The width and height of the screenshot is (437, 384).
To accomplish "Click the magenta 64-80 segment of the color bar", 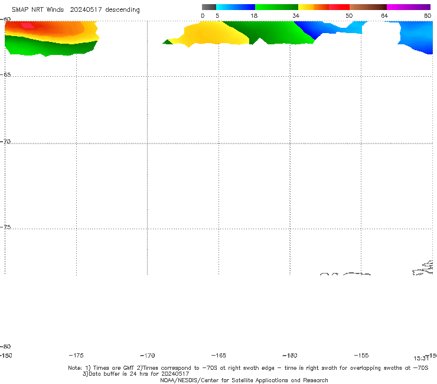I will [x=409, y=7].
